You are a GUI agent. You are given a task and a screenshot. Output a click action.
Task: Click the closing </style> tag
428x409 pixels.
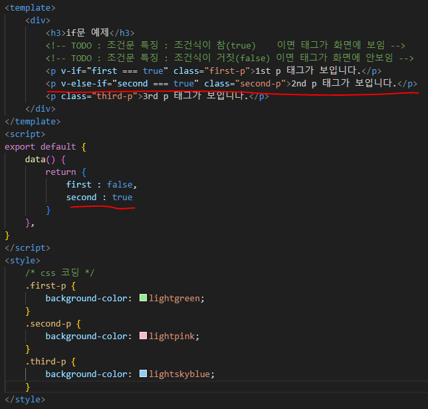click(25, 399)
